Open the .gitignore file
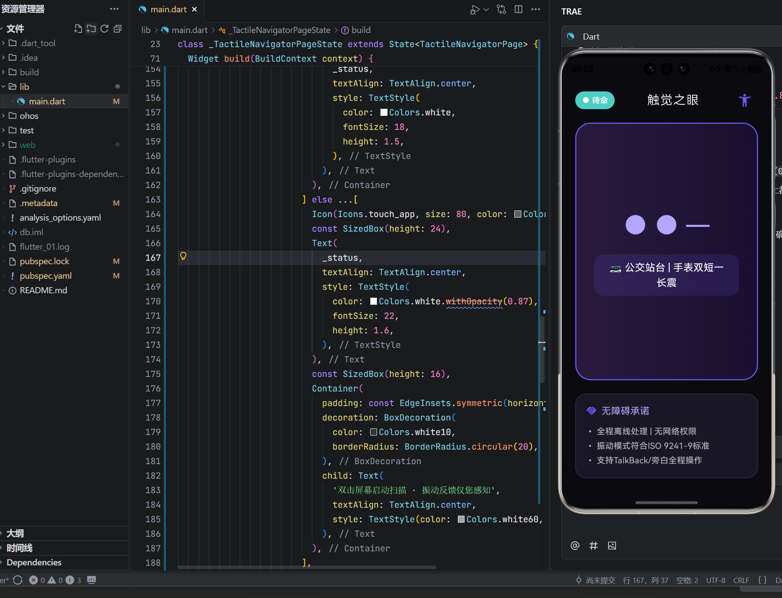782x598 pixels. (x=64, y=188)
